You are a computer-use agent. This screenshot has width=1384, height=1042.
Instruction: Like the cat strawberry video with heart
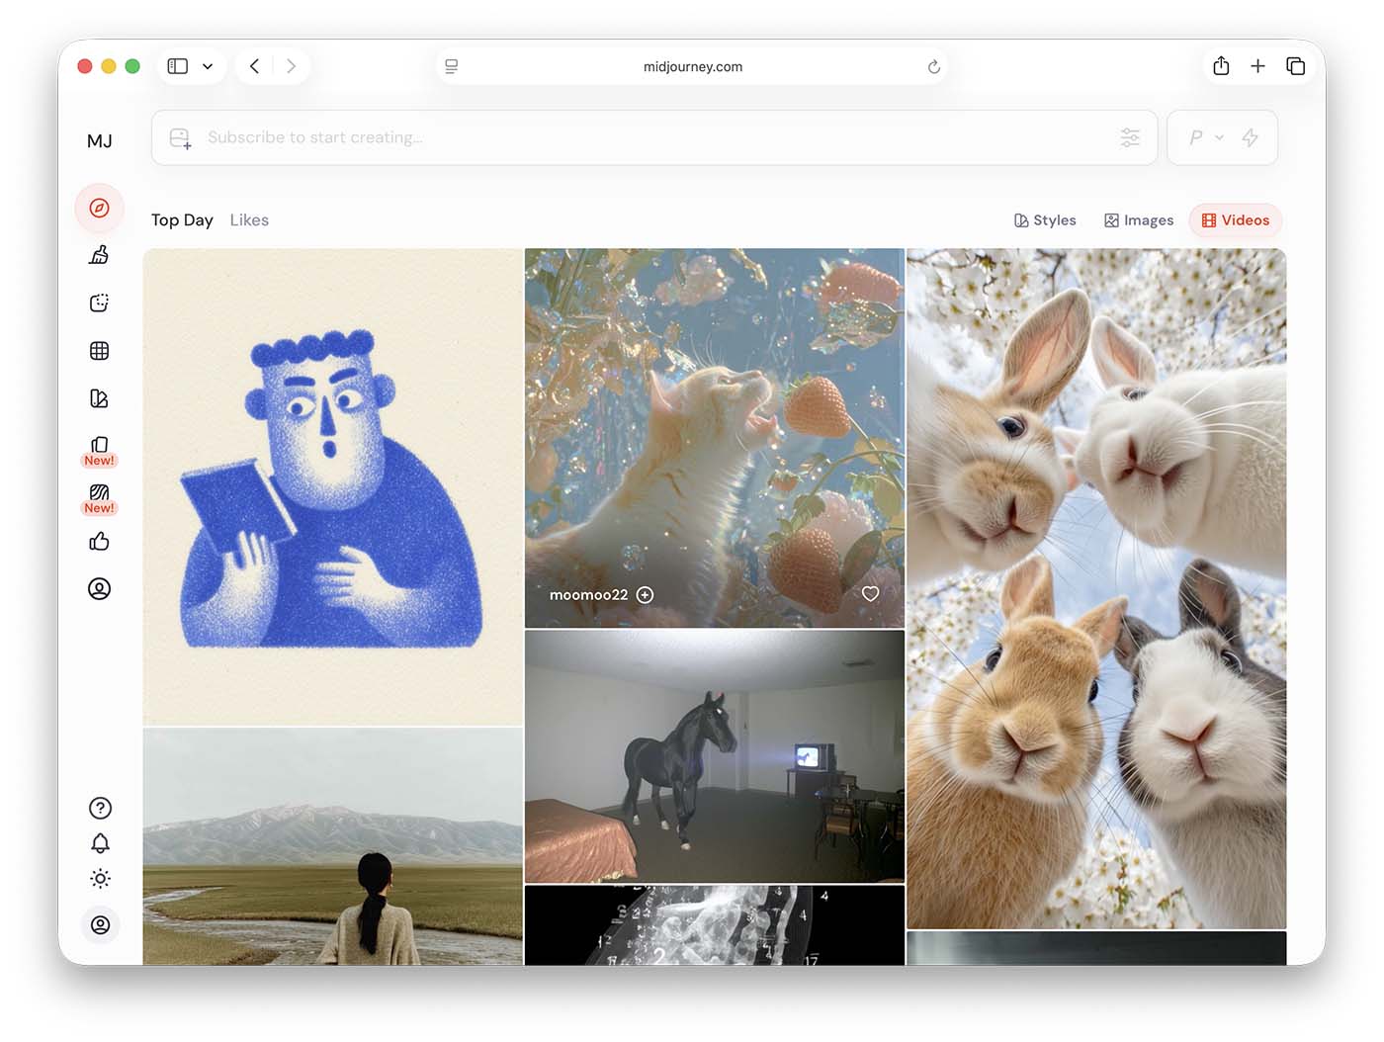870,594
